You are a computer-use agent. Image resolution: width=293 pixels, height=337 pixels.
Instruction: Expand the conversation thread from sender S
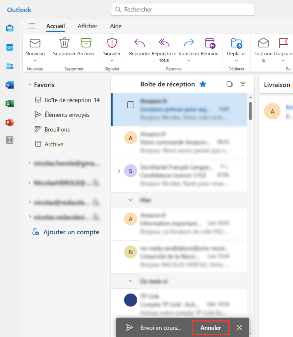point(119,170)
